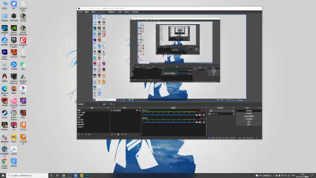Adjust transition duration stepper arrows

click(x=233, y=114)
